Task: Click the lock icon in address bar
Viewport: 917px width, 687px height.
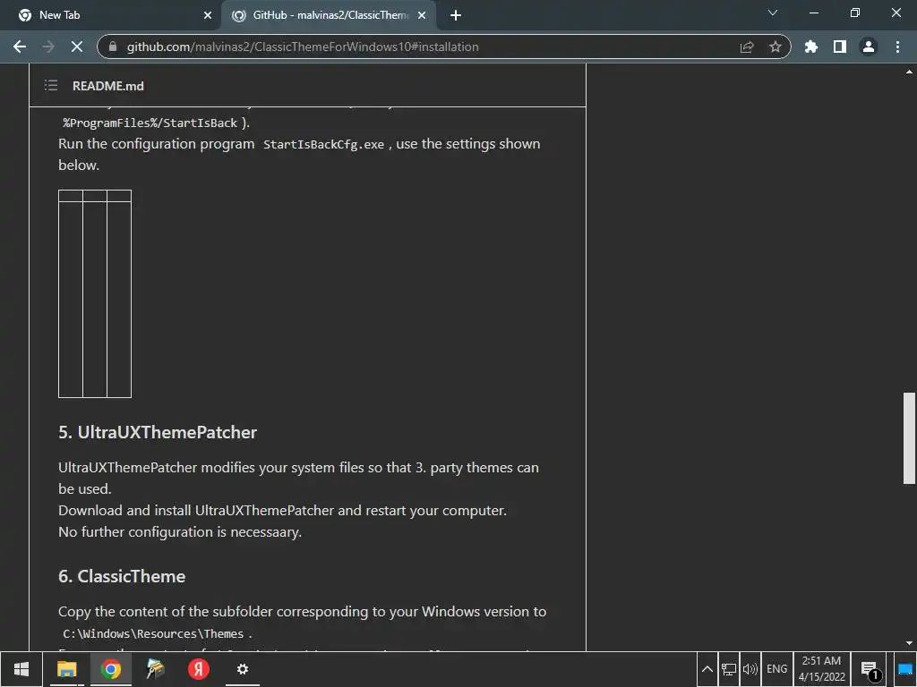Action: coord(114,47)
